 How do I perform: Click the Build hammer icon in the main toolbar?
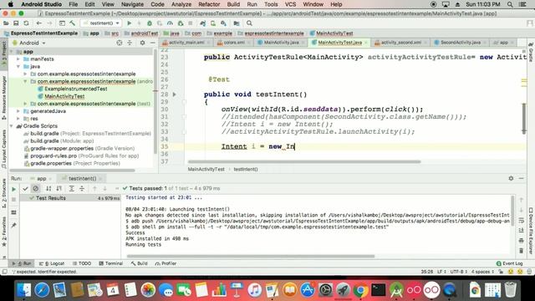tap(72, 23)
